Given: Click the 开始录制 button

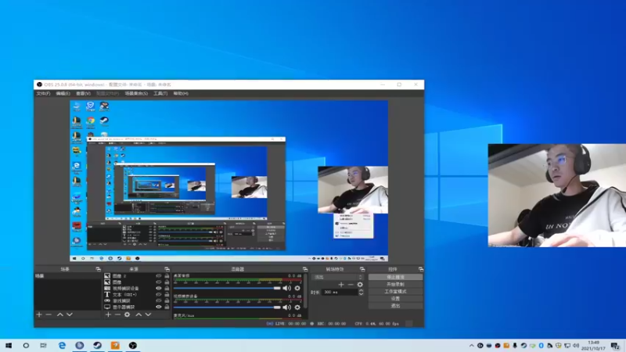Looking at the screenshot, I should point(395,284).
